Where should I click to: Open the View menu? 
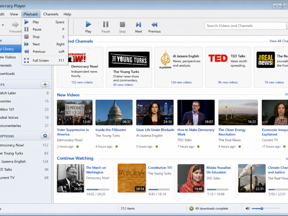pos(14,14)
